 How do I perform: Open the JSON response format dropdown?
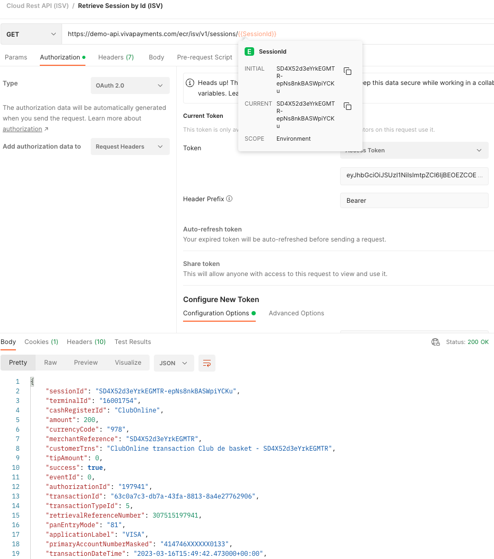(174, 363)
